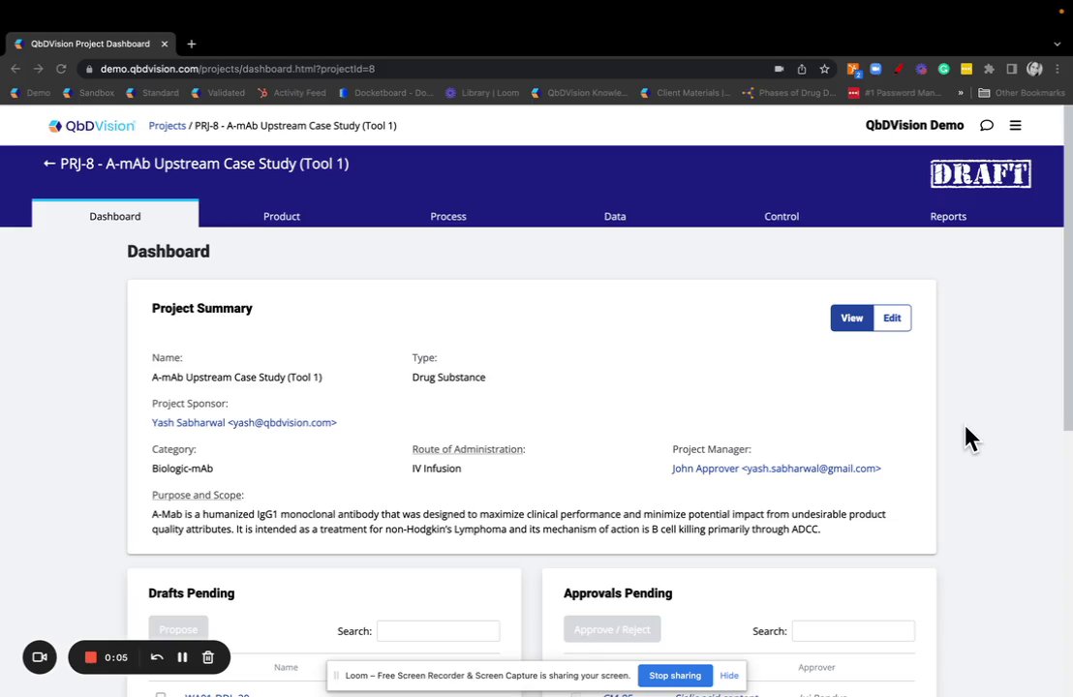Open the Zoom extension icon
Screen dimensions: 1073x697
(x=875, y=69)
